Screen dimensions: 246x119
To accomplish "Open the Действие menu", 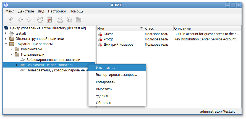I will point(26,11).
